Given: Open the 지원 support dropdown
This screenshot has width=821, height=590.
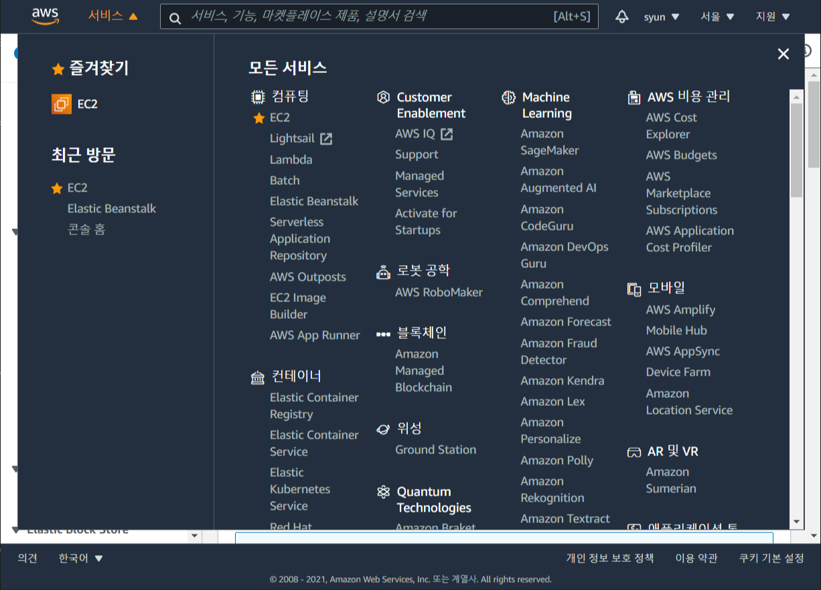Looking at the screenshot, I should click(773, 17).
